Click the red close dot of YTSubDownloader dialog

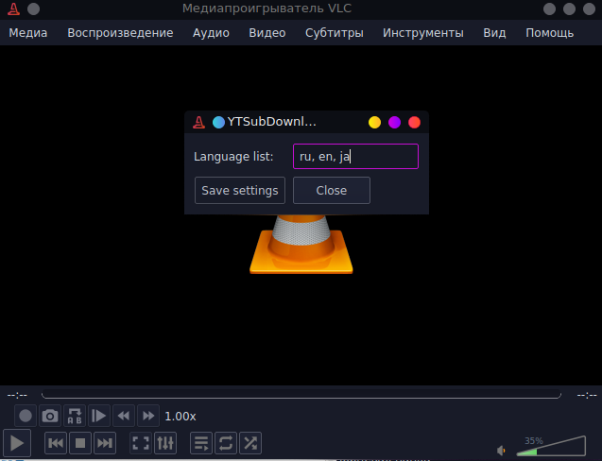(414, 123)
